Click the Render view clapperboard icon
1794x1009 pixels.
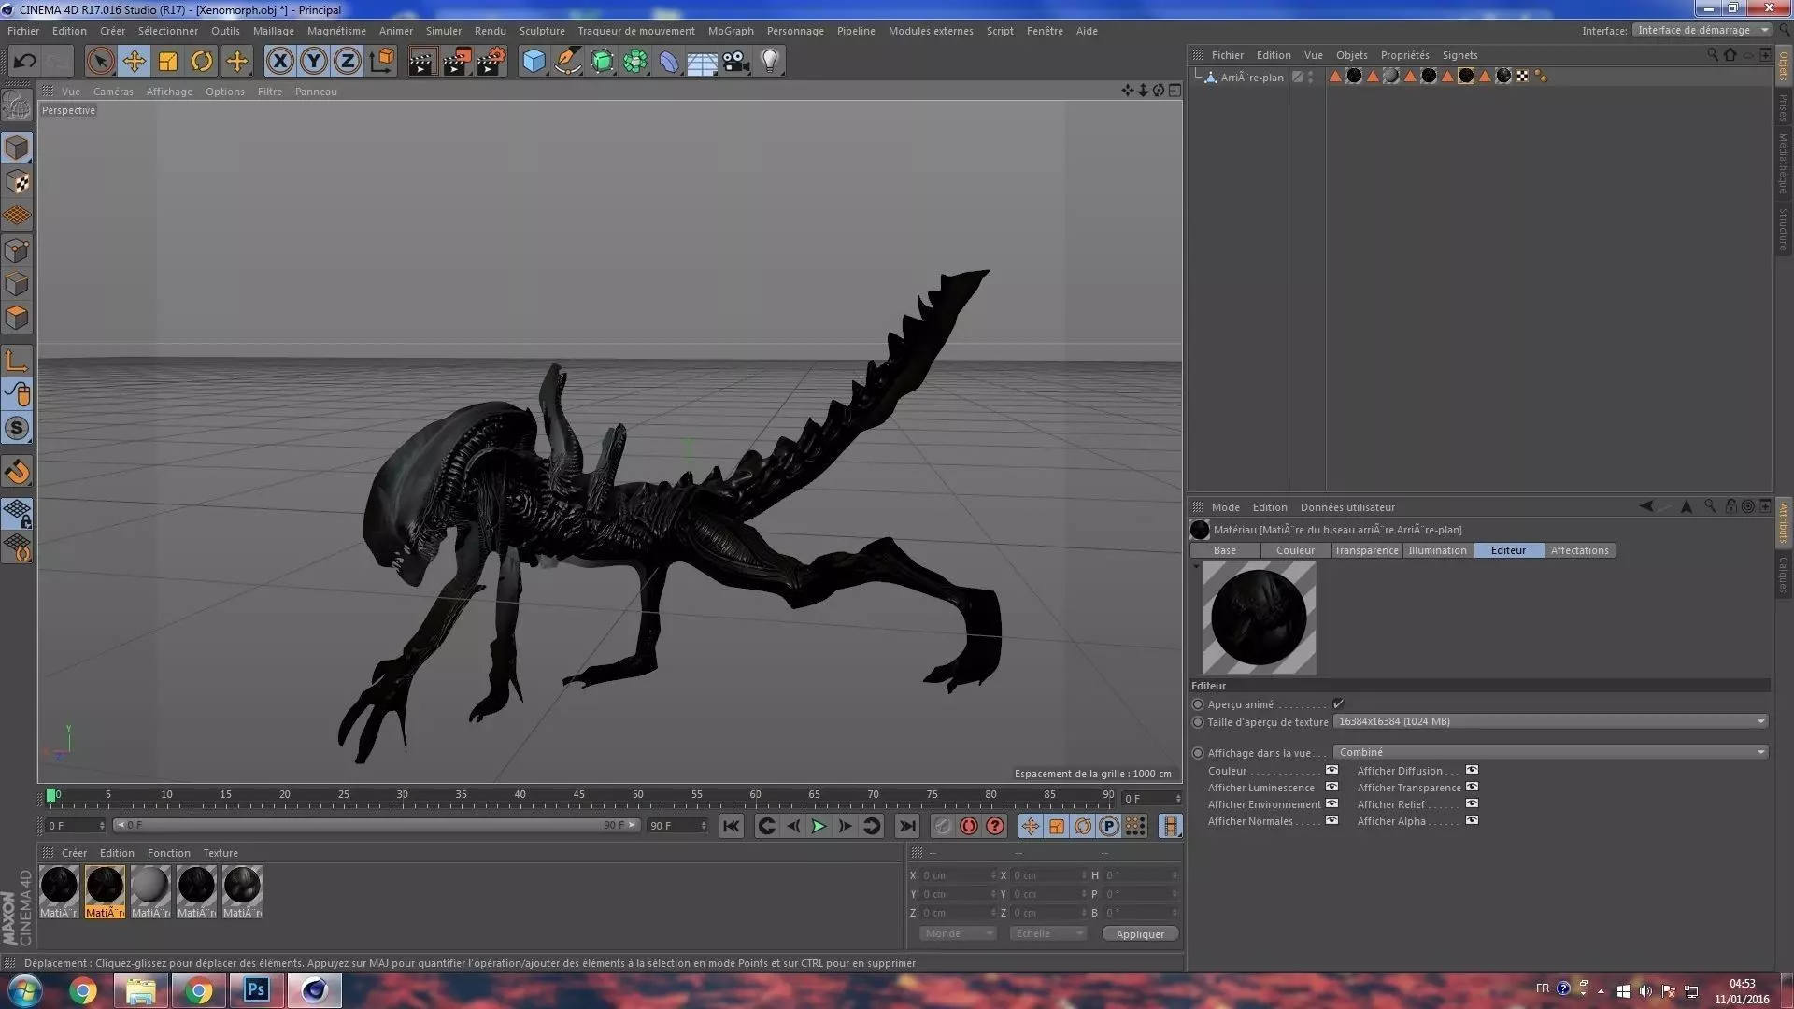coord(422,62)
